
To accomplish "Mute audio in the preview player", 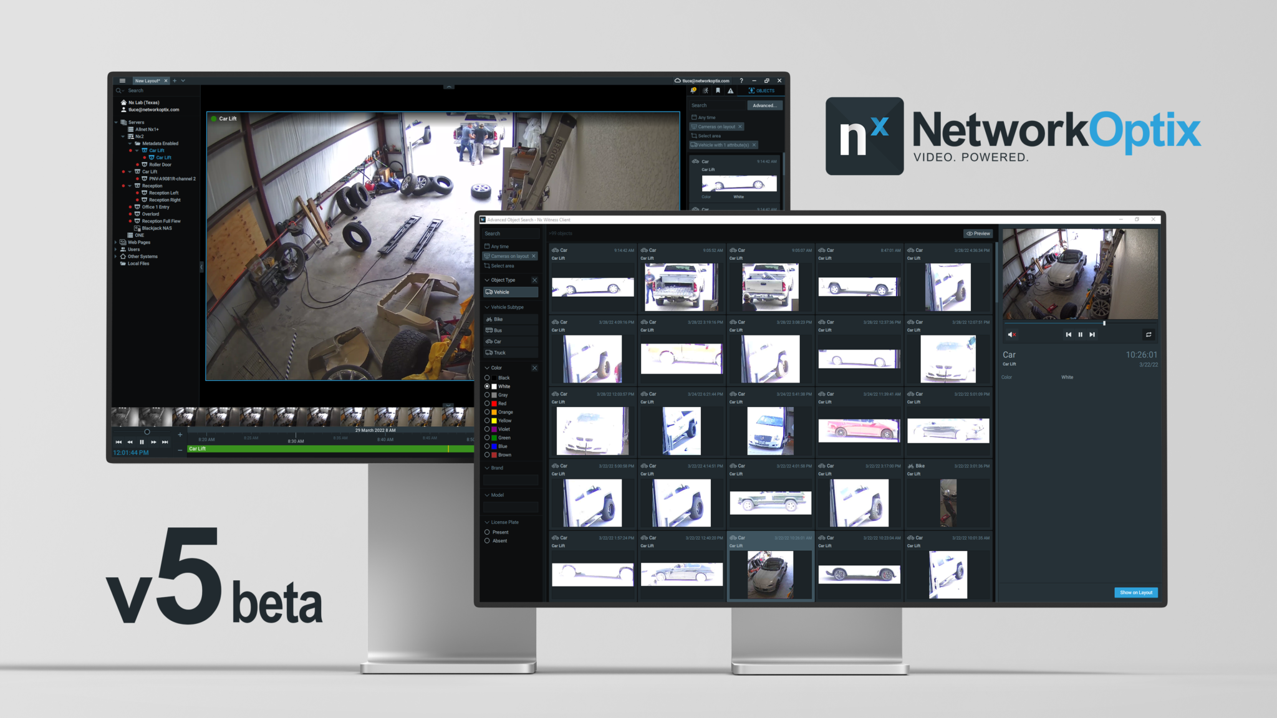I will [x=1013, y=335].
